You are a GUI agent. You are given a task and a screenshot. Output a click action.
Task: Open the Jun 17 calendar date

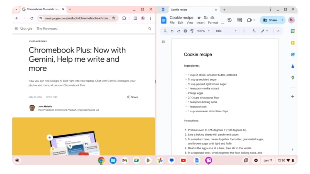(x=268, y=160)
